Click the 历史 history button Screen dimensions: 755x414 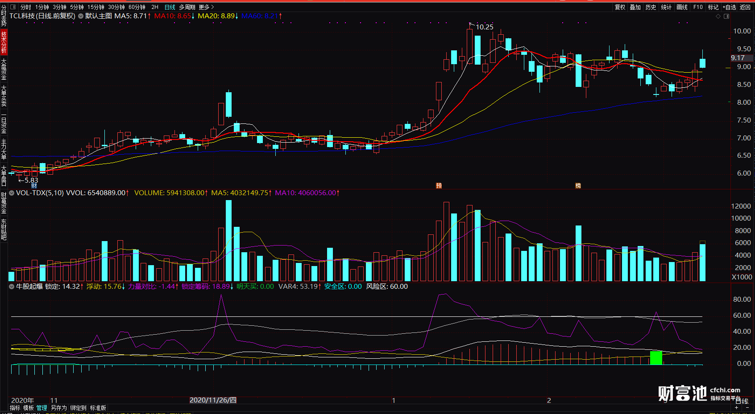click(x=651, y=7)
